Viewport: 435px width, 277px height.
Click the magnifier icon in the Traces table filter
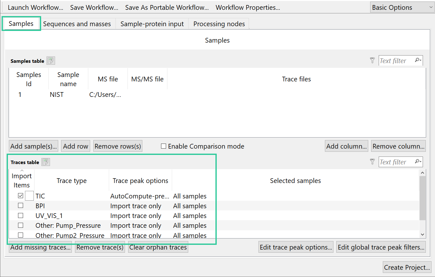pos(418,162)
